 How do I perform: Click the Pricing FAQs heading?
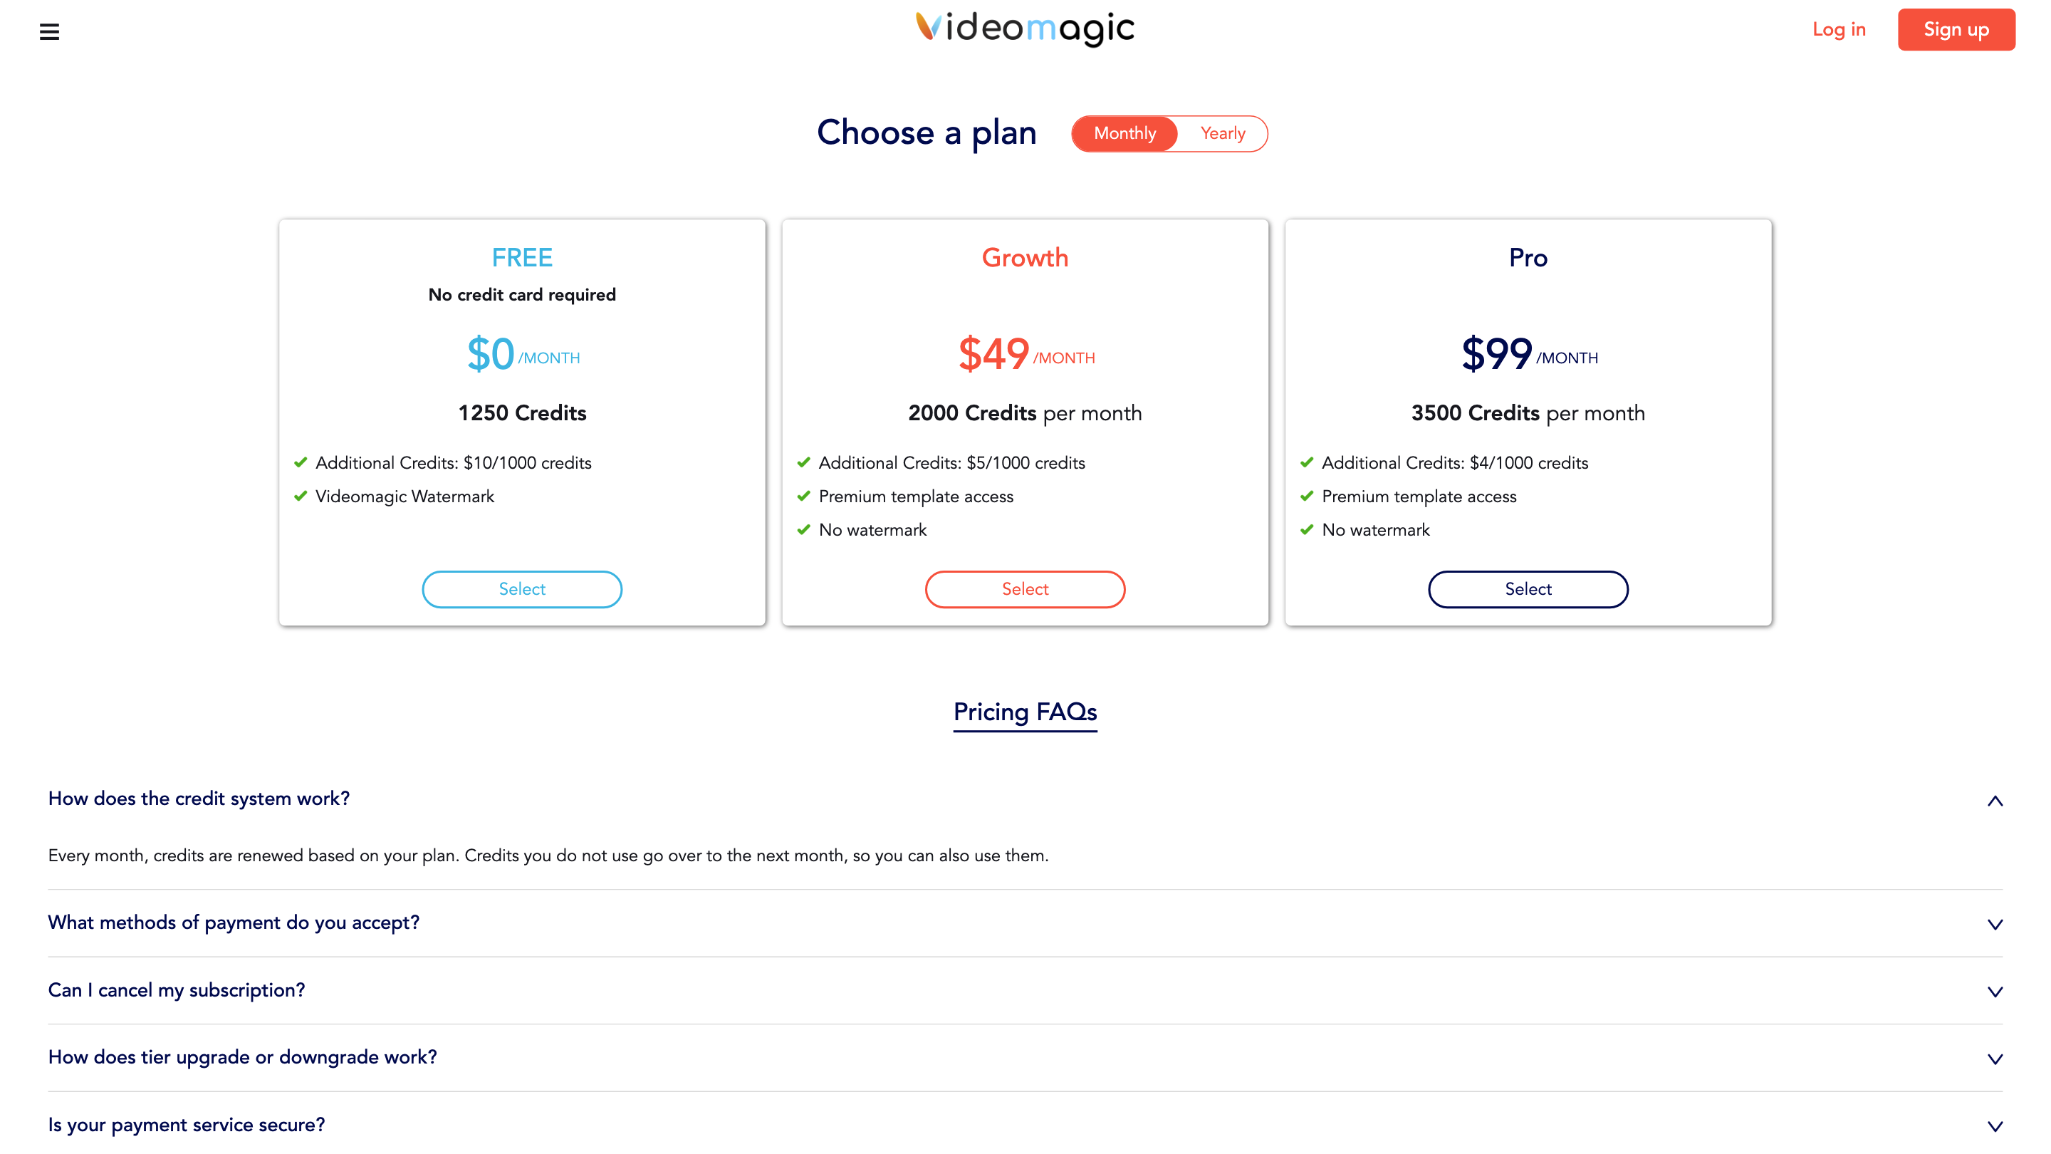(x=1025, y=711)
